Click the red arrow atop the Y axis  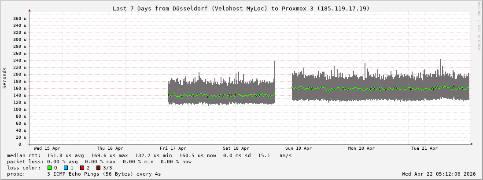[29, 10]
